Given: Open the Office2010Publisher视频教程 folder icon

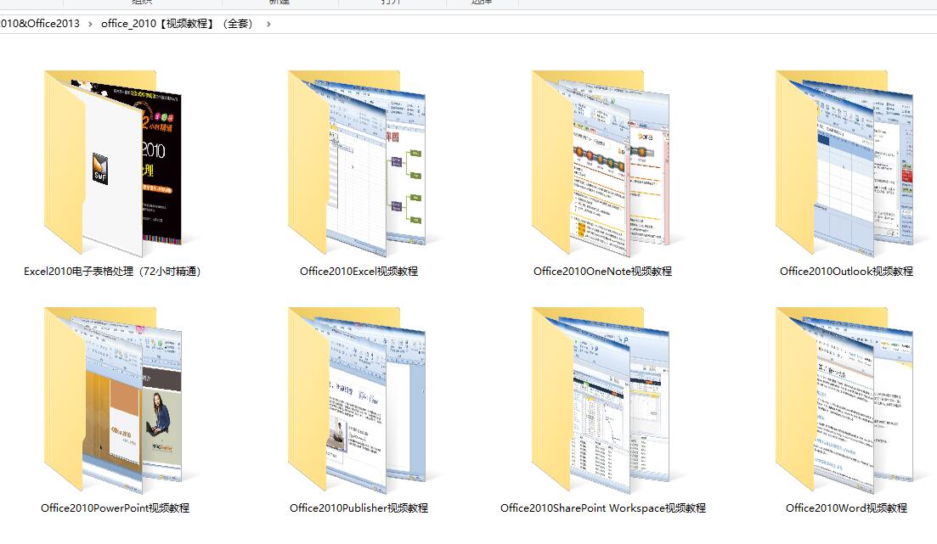Looking at the screenshot, I should [358, 400].
